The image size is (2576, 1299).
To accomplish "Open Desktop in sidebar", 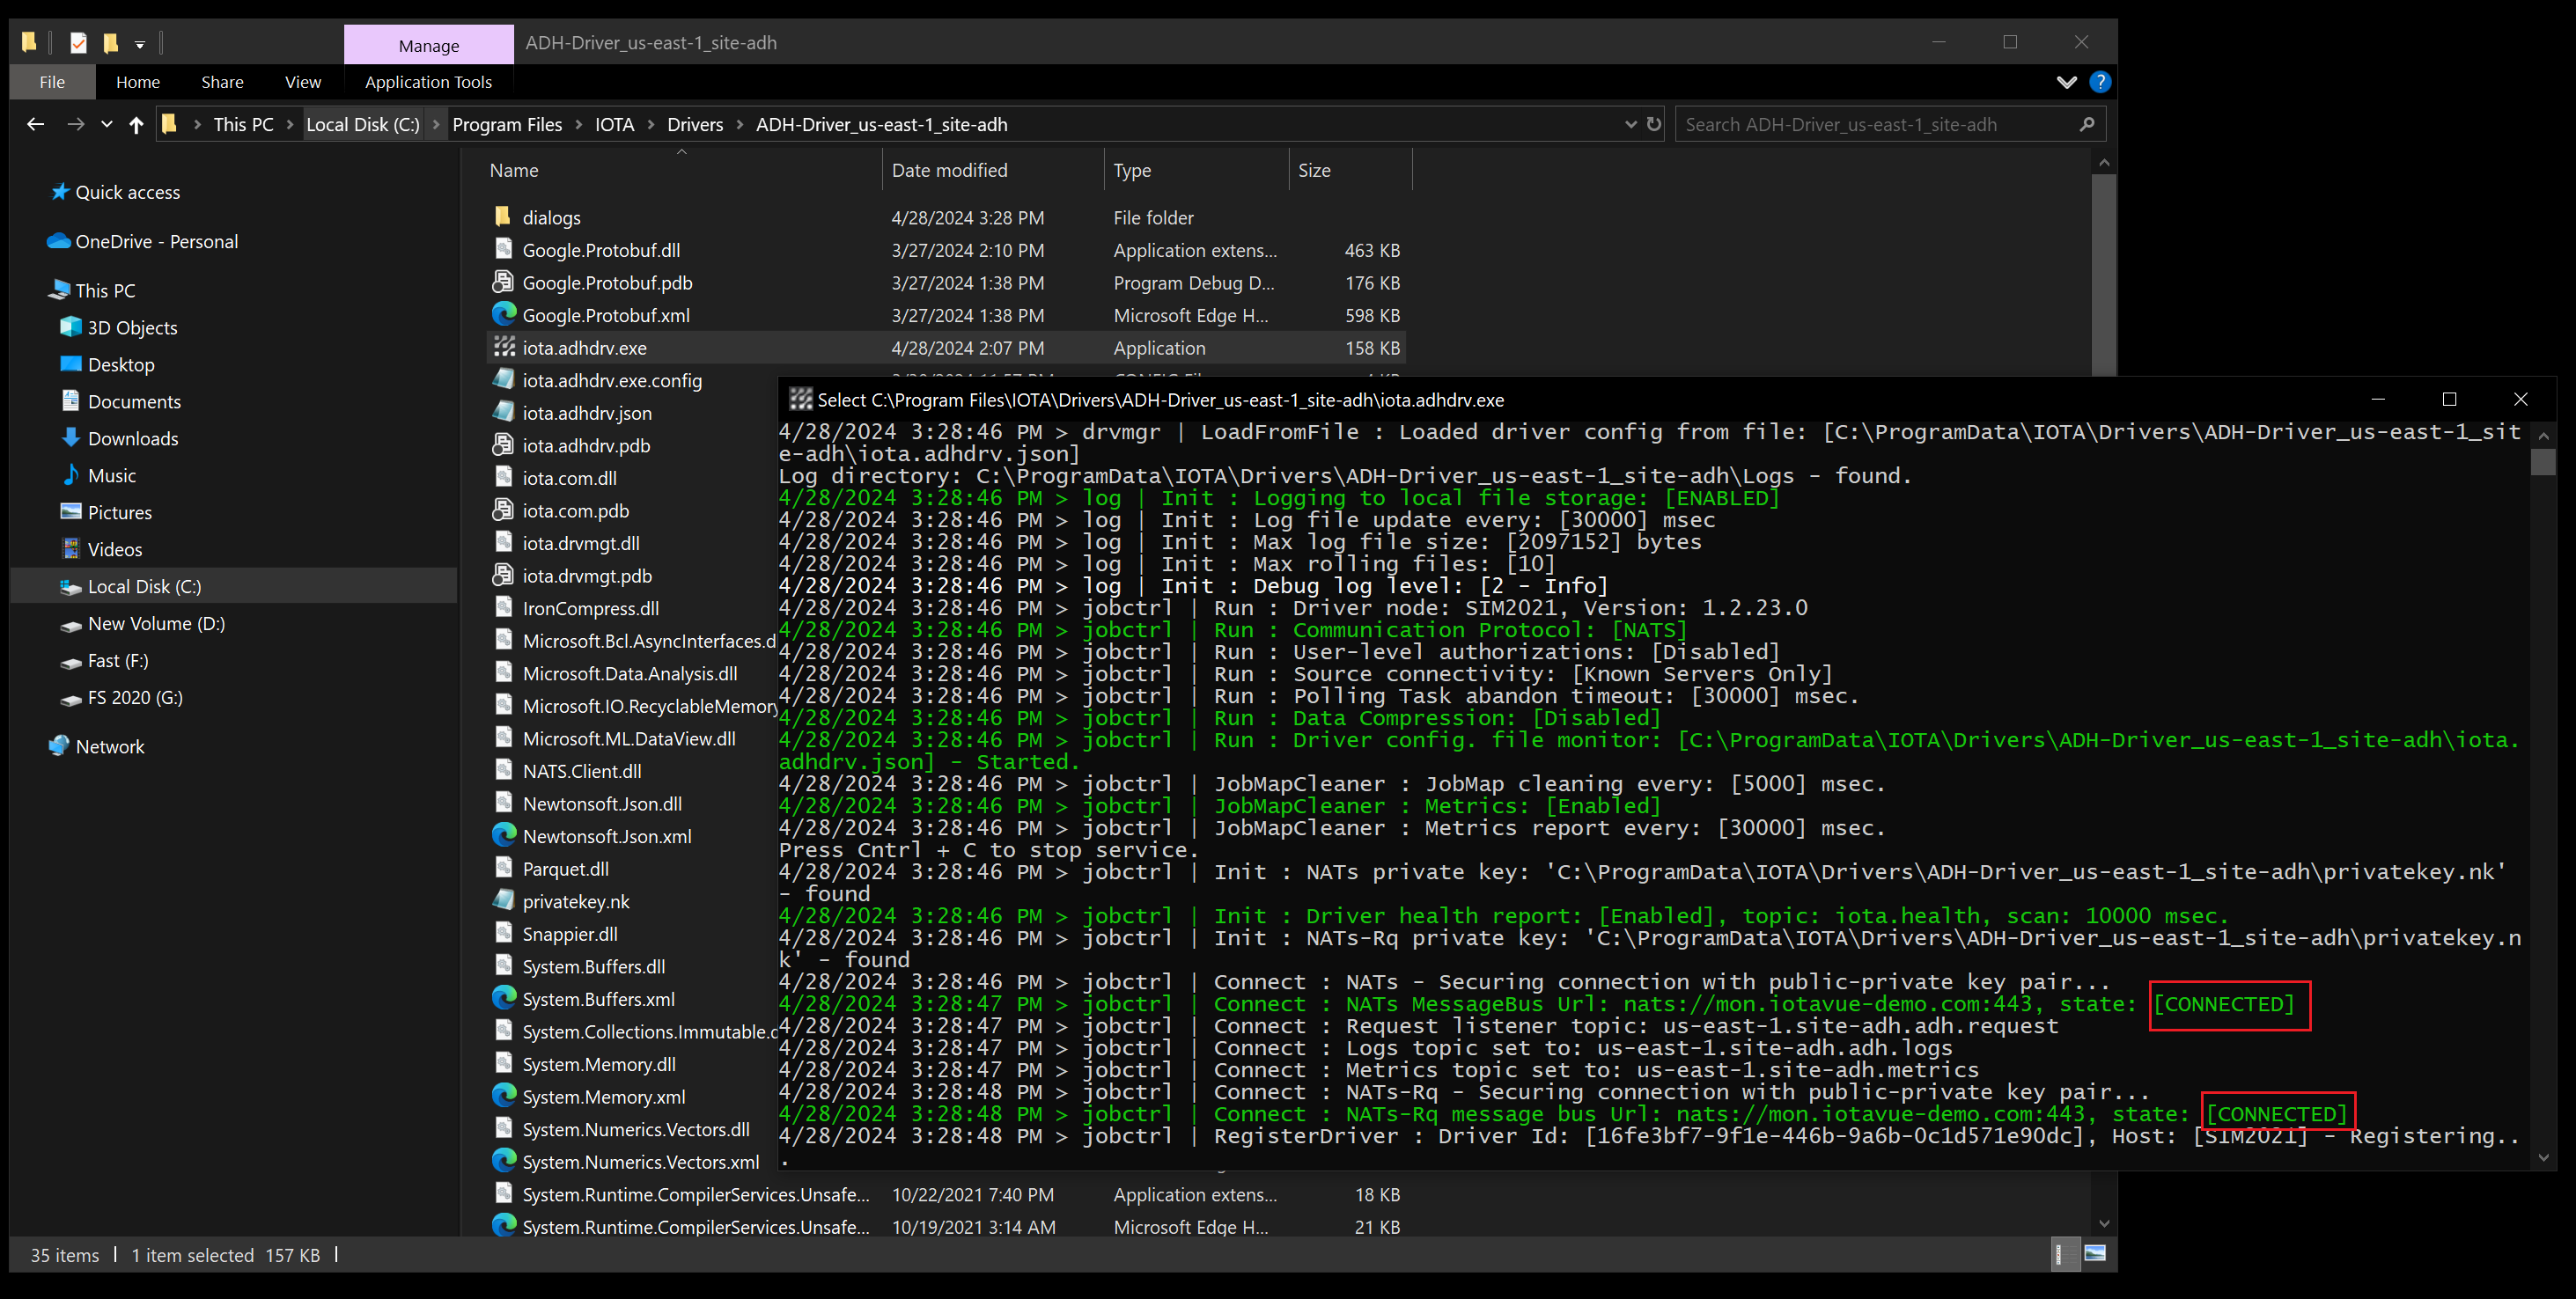I will click(121, 364).
